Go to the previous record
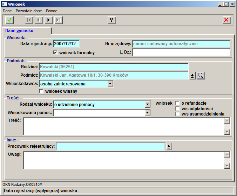 pos(39,20)
